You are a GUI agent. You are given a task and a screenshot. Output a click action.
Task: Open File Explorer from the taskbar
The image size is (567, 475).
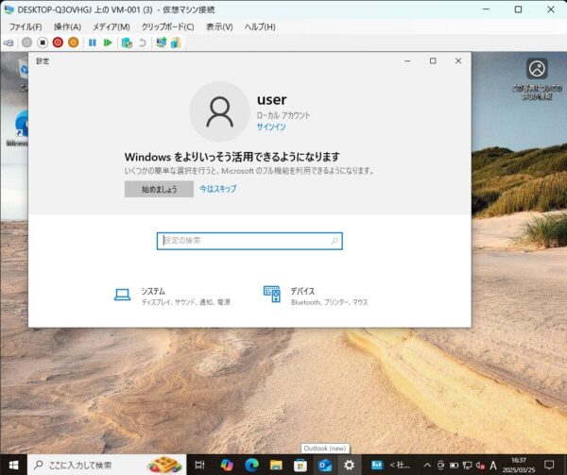tap(276, 465)
